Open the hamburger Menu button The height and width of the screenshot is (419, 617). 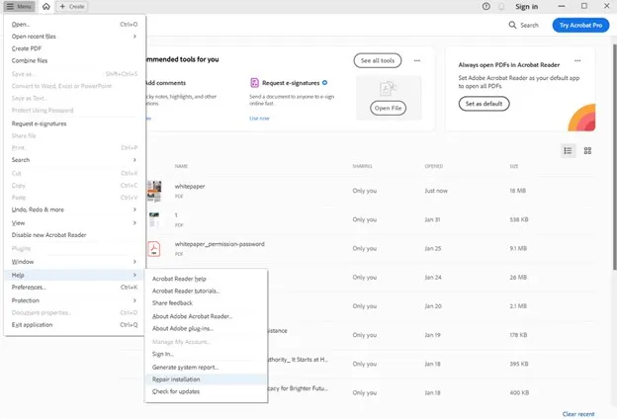[19, 6]
